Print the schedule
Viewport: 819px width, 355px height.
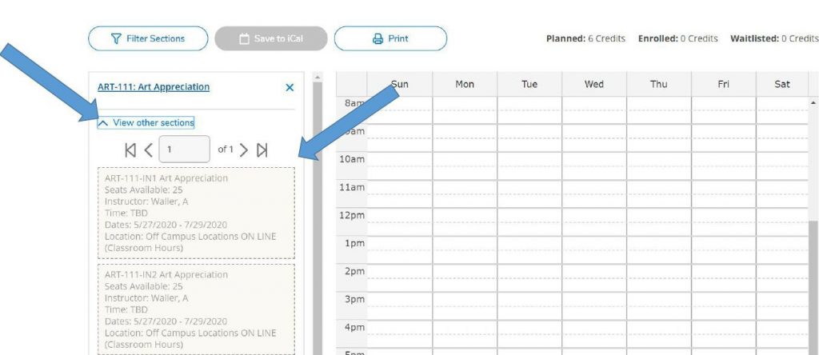(x=390, y=38)
